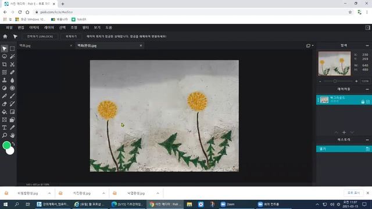Select the Lasso selection tool
This screenshot has height=209, width=372.
tap(4, 56)
